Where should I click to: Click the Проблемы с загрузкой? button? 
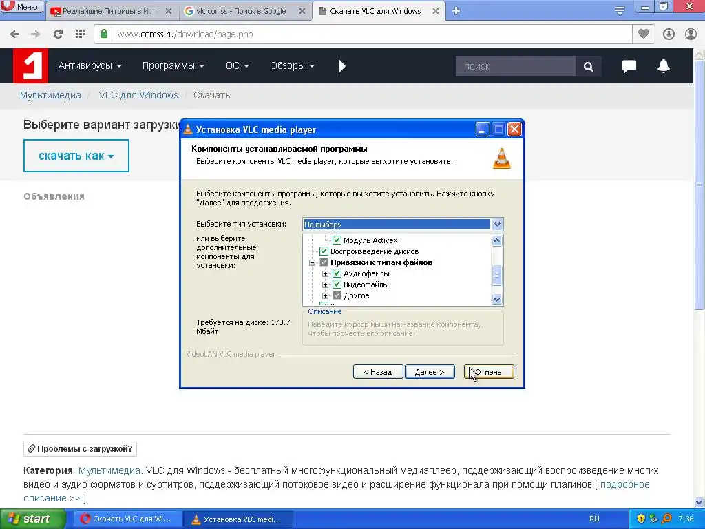pos(80,449)
